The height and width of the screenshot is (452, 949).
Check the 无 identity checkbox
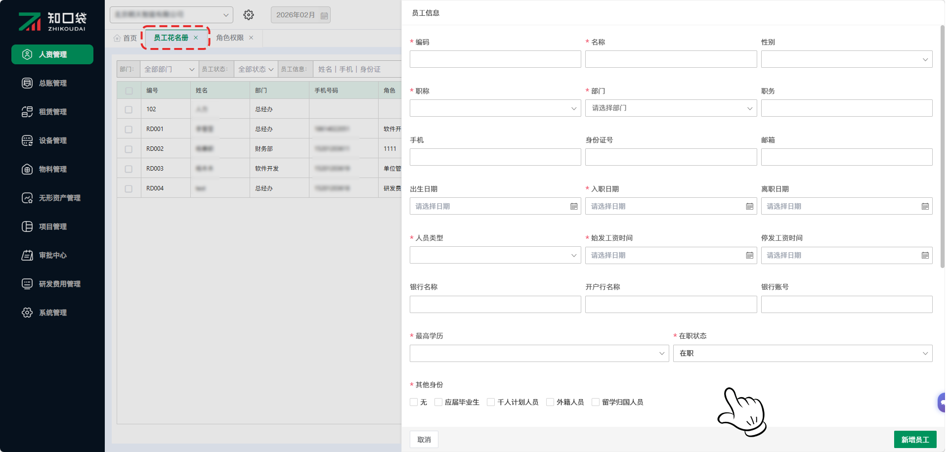point(414,402)
